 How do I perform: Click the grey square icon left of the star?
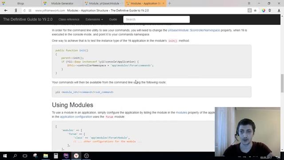click(x=249, y=11)
